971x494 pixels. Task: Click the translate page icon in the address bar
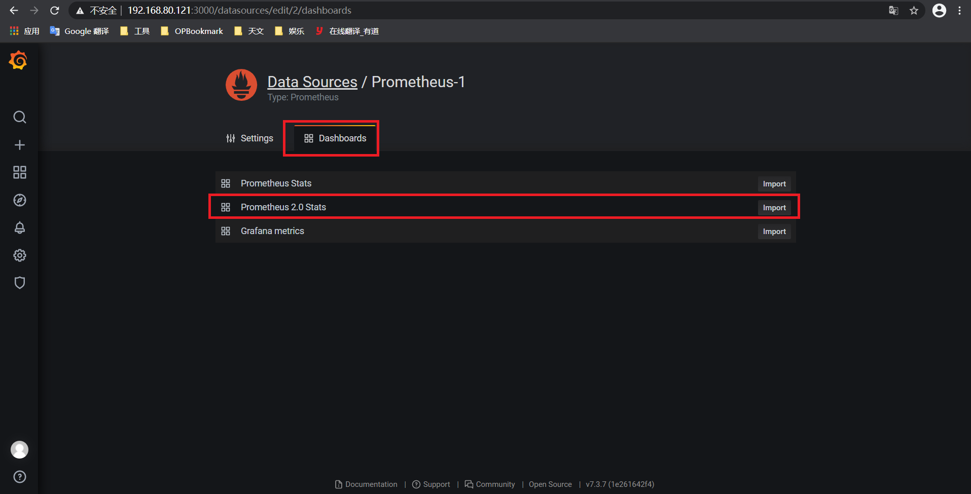coord(893,11)
